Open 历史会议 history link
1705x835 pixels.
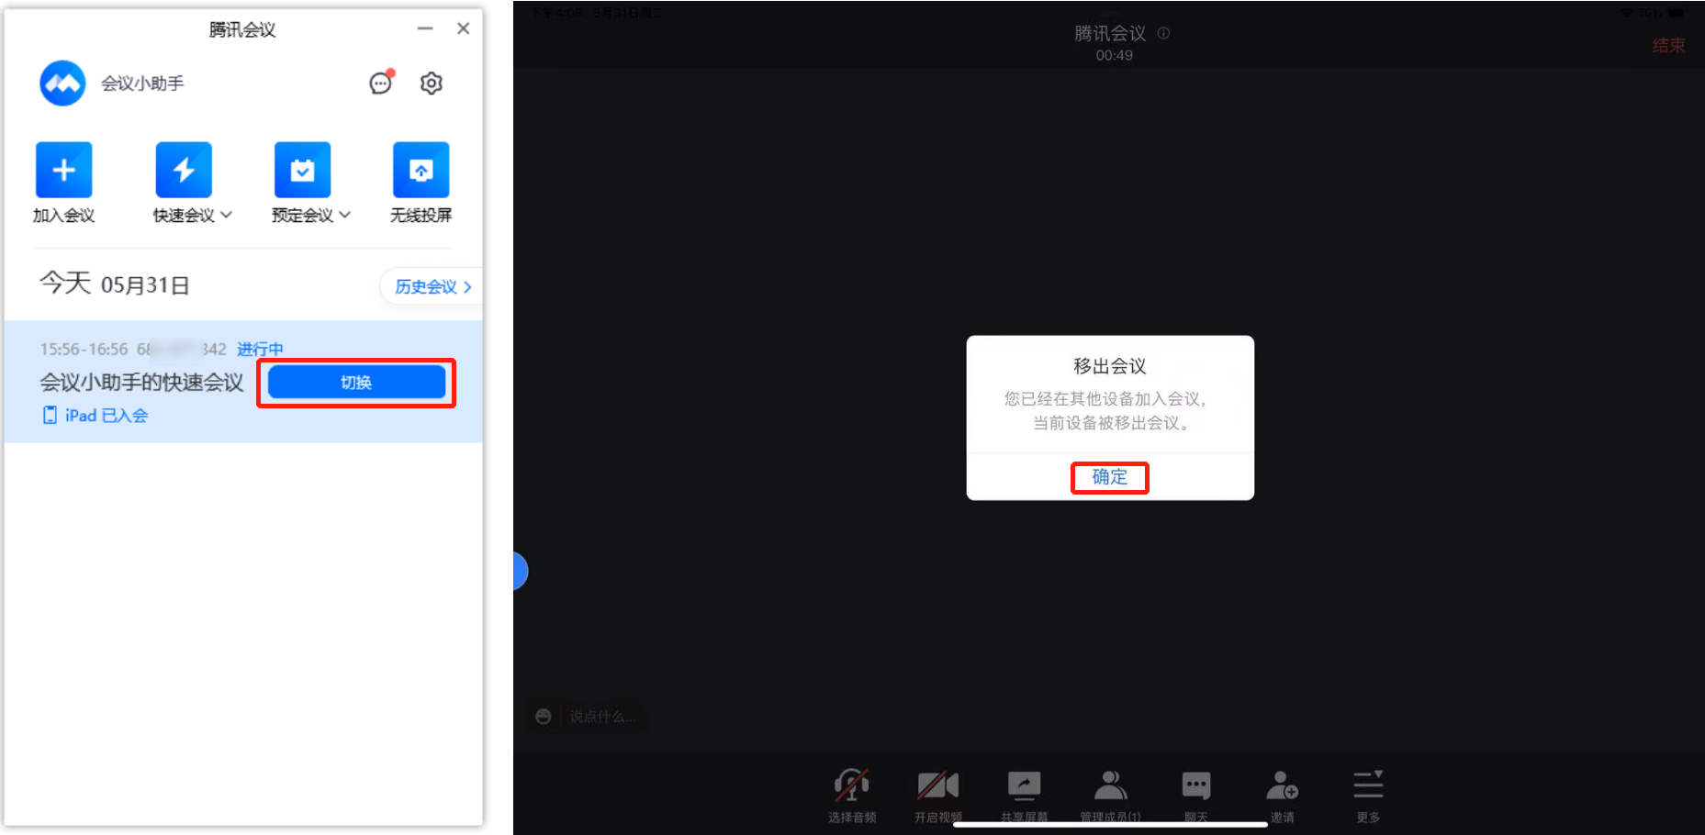pos(432,287)
